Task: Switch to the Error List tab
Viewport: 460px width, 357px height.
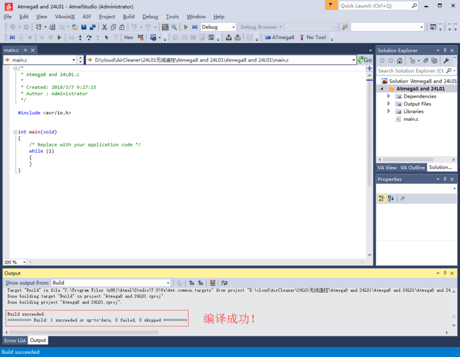Action: pyautogui.click(x=15, y=340)
